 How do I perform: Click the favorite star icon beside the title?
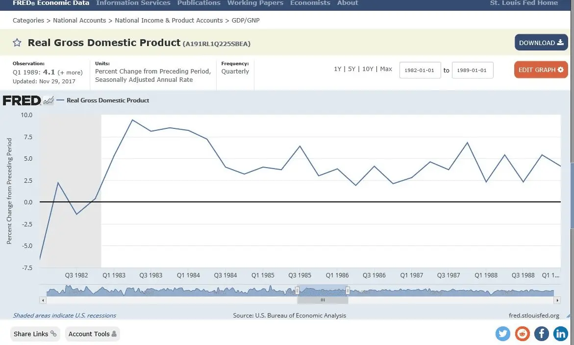tap(17, 43)
